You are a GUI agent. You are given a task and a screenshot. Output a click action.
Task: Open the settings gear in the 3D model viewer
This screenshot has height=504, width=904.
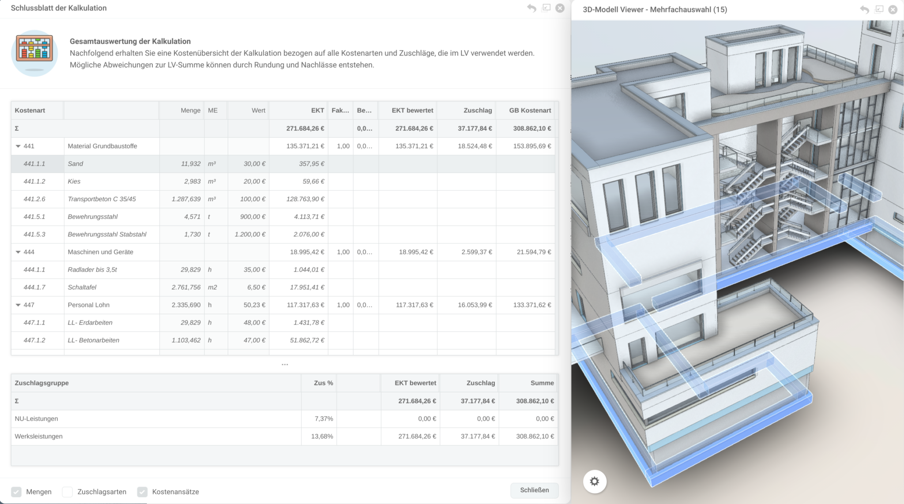[x=595, y=482]
